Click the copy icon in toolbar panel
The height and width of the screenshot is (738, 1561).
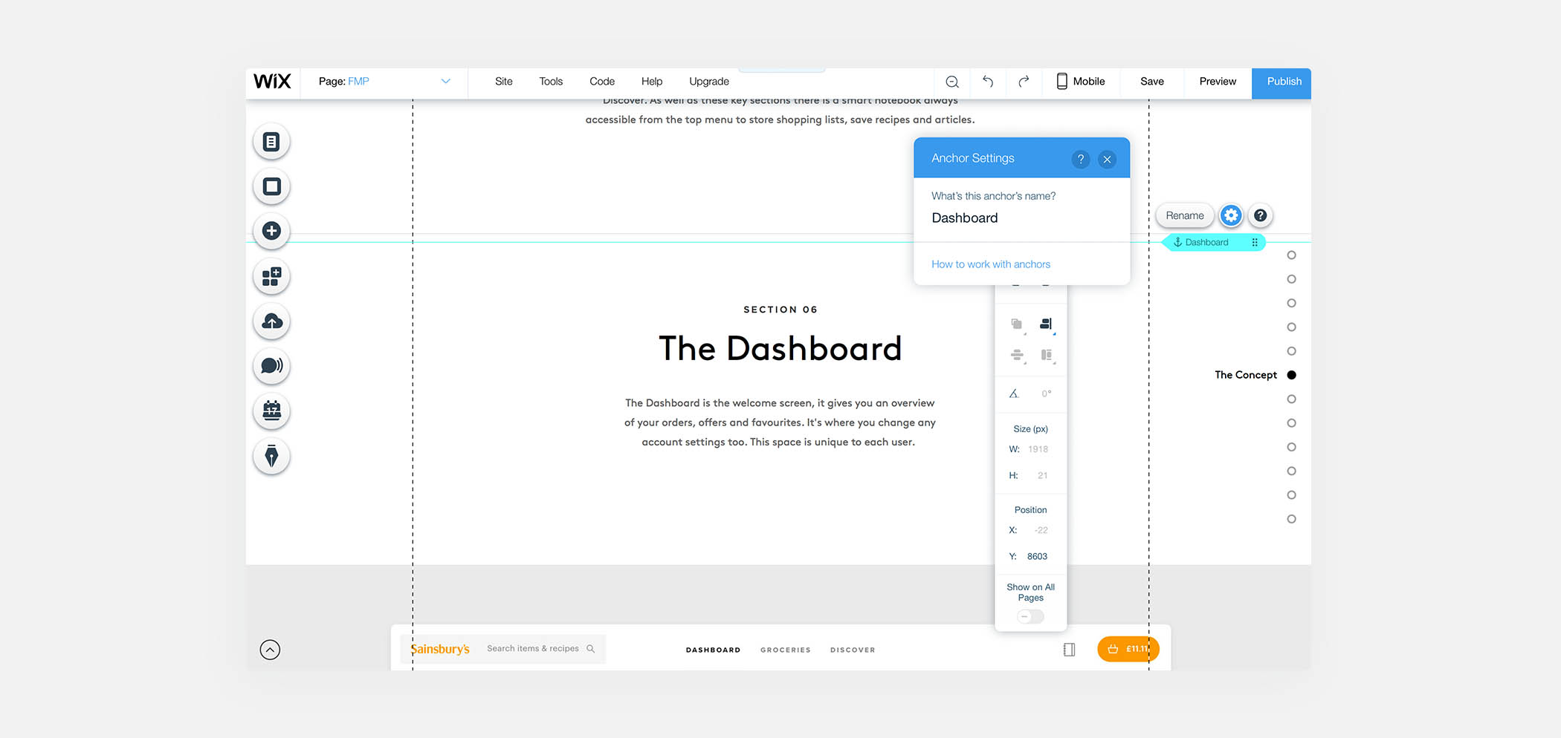pyautogui.click(x=1017, y=324)
